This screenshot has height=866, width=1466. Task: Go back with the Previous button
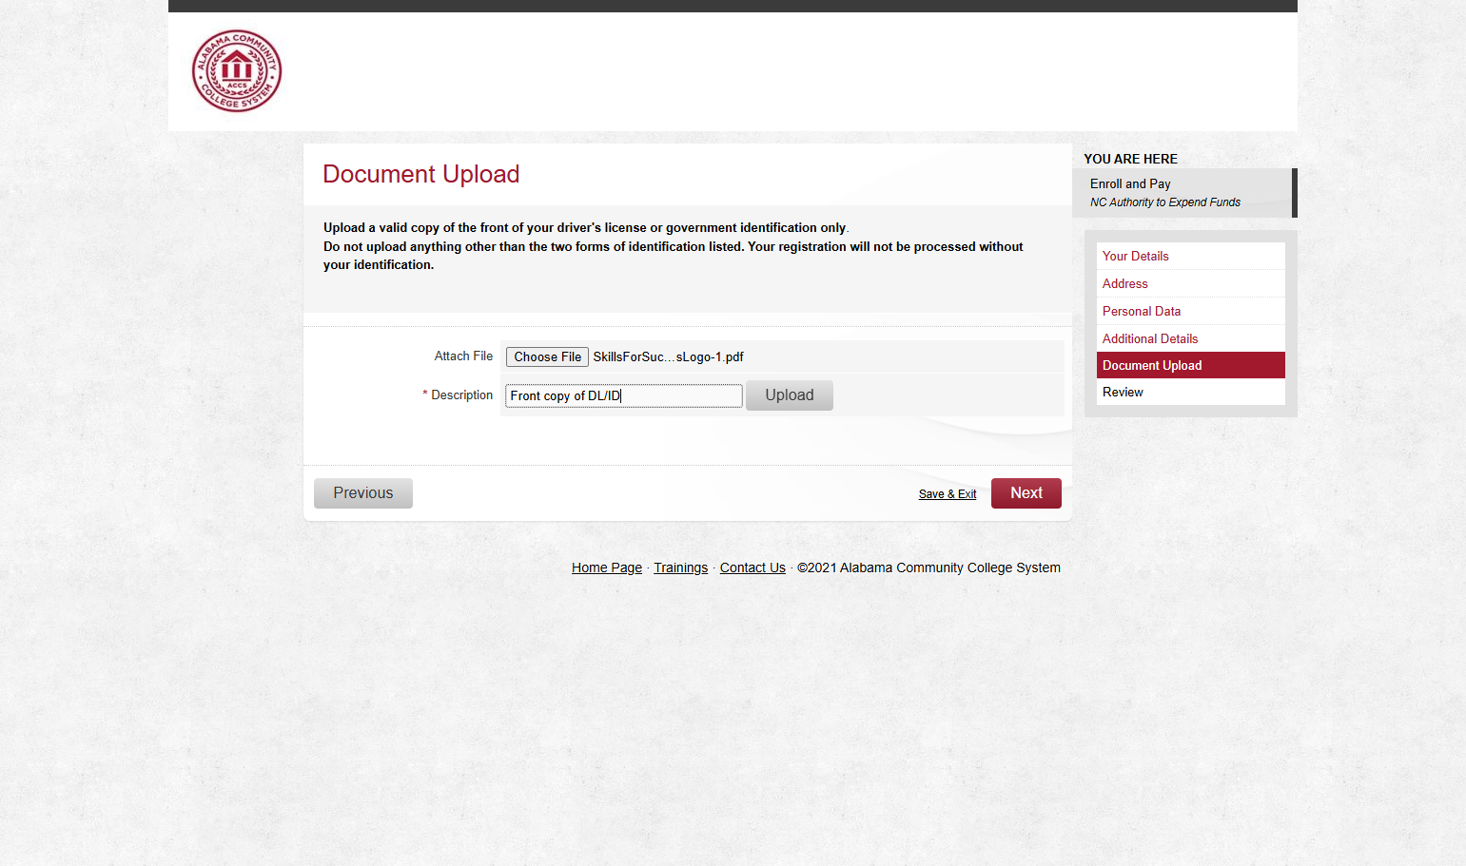tap(362, 493)
